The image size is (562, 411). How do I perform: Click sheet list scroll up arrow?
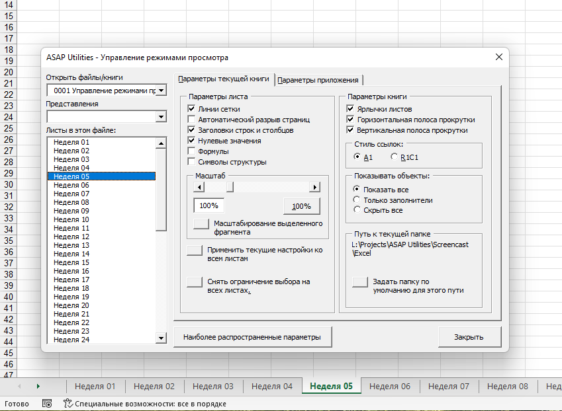click(162, 143)
